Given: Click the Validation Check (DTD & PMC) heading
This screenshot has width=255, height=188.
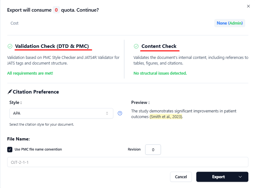Looking at the screenshot, I should [x=52, y=46].
